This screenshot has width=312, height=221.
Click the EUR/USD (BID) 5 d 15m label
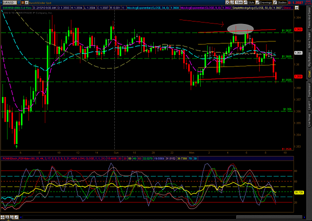16,8
